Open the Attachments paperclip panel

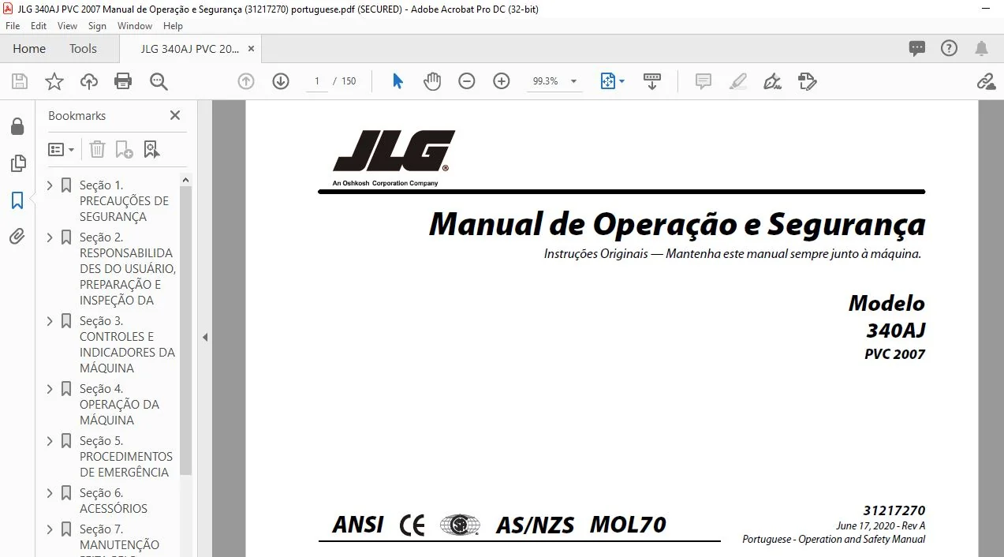point(17,236)
